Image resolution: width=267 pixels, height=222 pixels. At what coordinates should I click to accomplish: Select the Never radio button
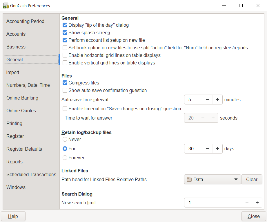[65, 140]
